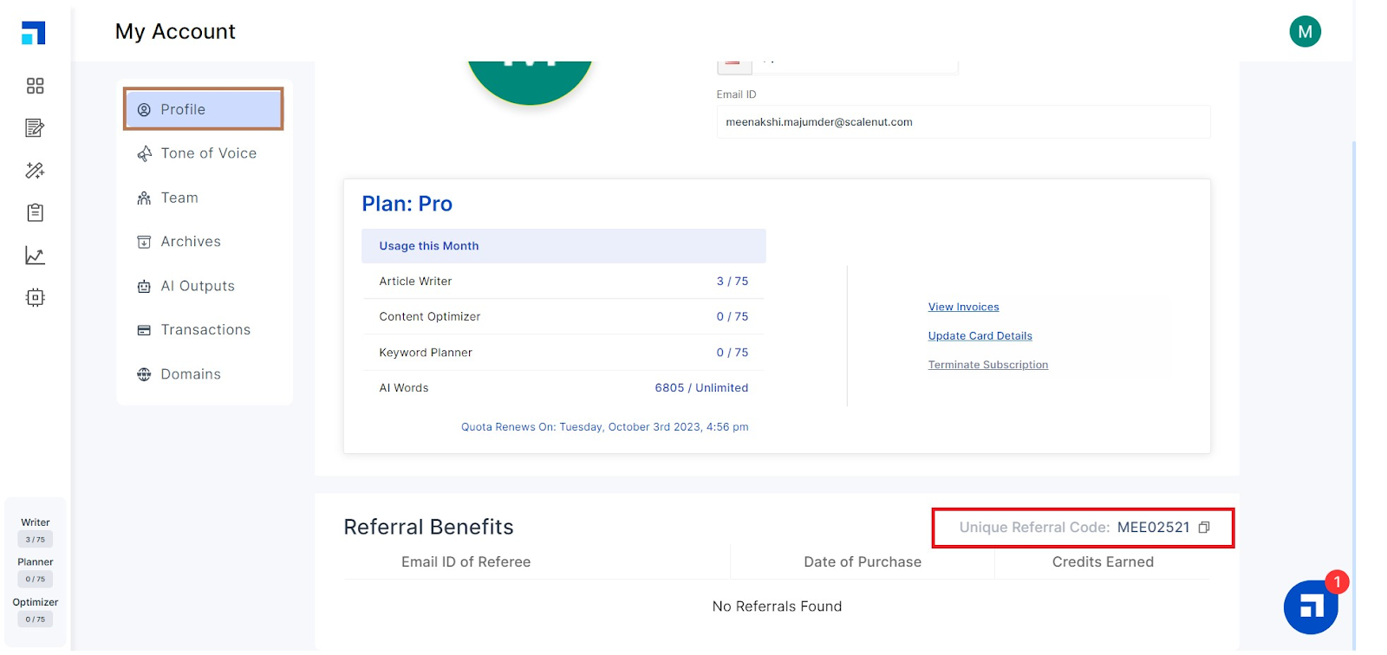Open the clipboard sidebar icon
Screen dimensions: 1387x655
(x=35, y=212)
